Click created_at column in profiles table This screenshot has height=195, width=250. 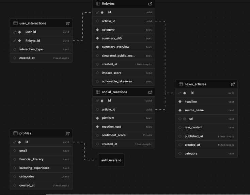coord(41,185)
